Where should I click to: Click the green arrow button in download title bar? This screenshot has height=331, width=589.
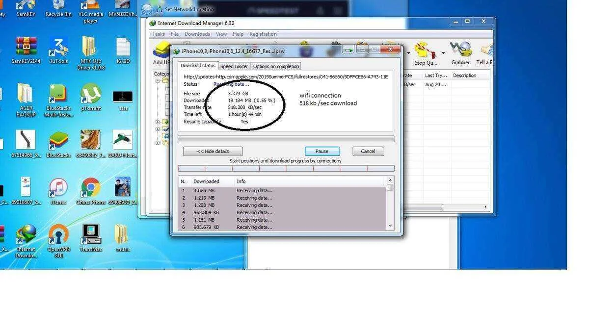point(349,50)
